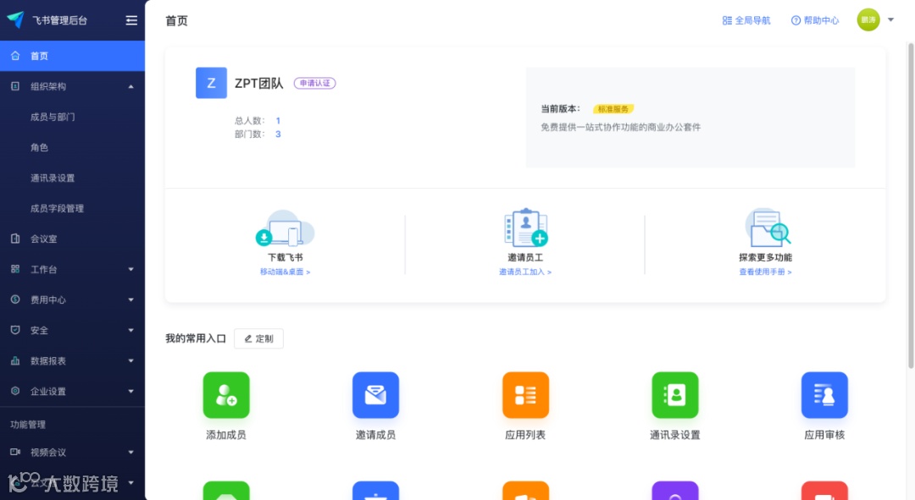
Task: Click the 申请认证 badge
Action: 314,83
